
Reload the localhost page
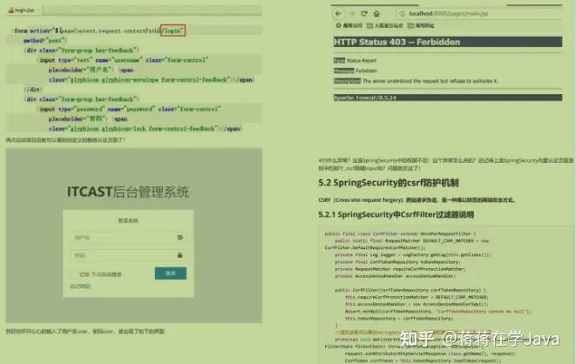(363, 14)
